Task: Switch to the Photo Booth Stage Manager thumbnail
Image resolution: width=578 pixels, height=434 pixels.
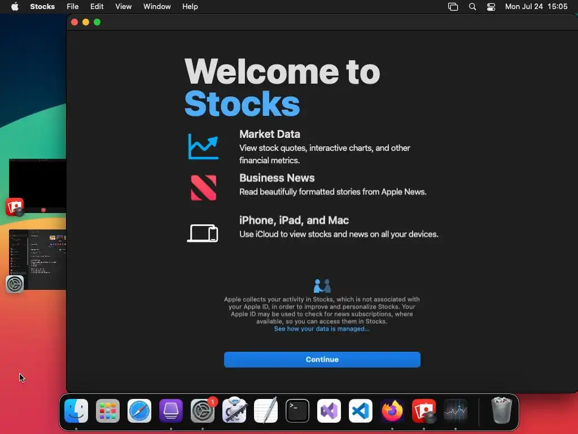Action: point(38,185)
